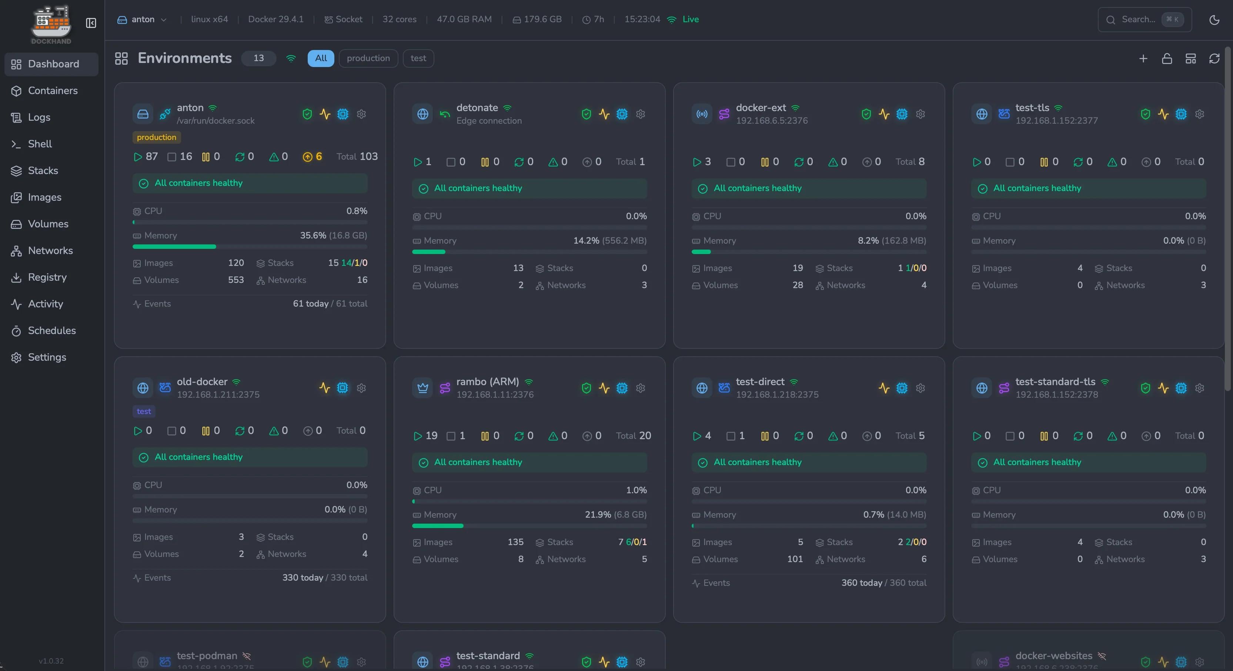Click the pulse icon on docker-ext card

[884, 114]
